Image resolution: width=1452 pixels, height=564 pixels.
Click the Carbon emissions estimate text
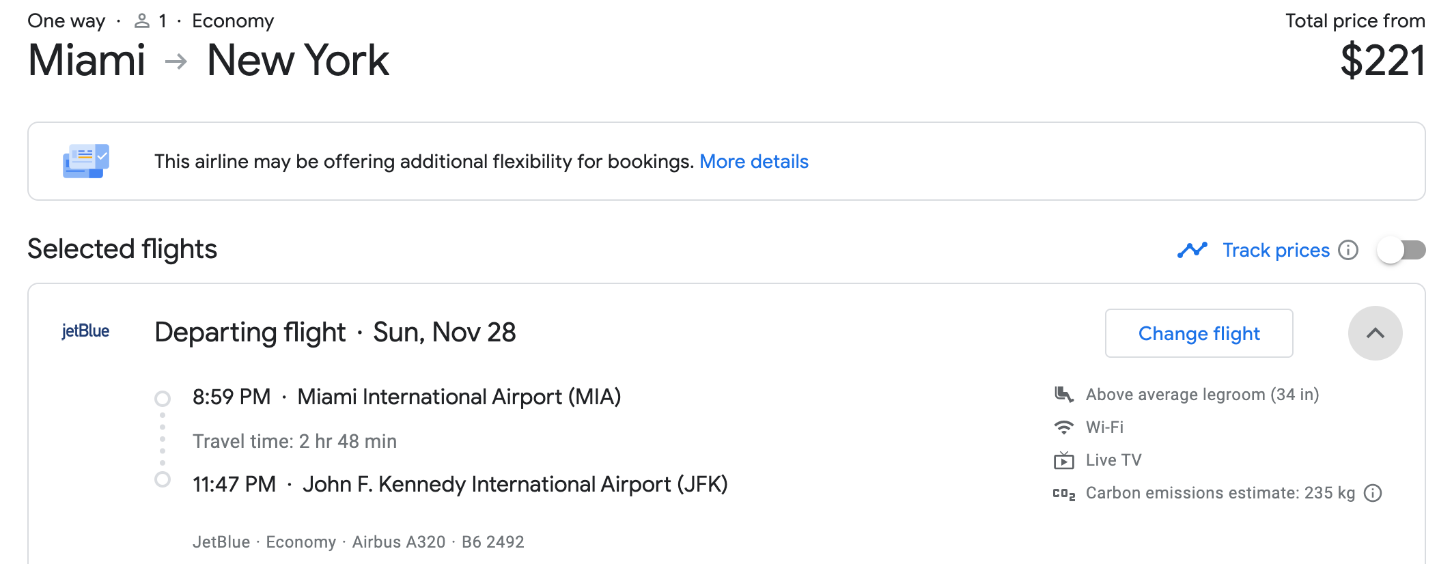(1220, 493)
